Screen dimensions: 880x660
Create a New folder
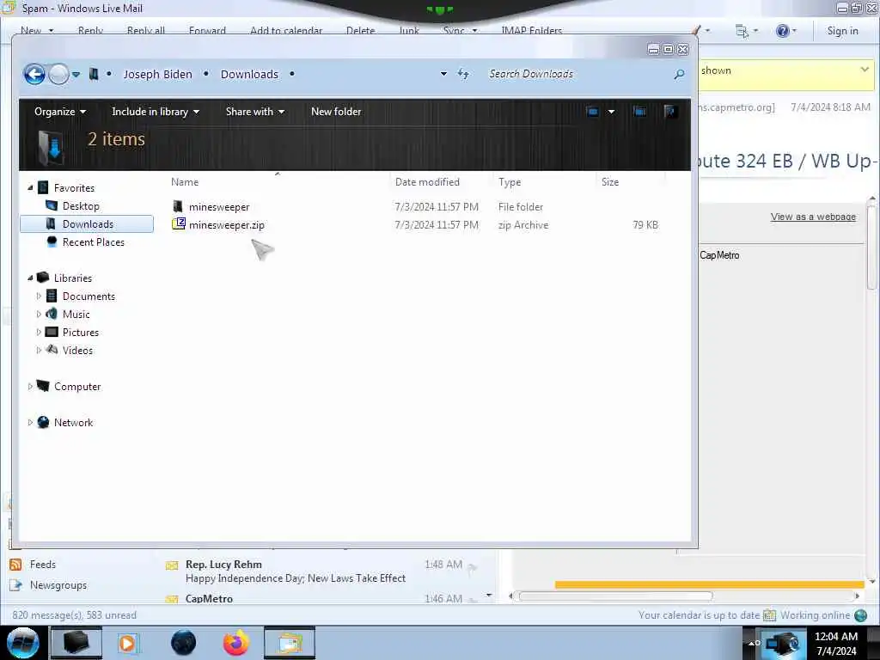click(336, 112)
